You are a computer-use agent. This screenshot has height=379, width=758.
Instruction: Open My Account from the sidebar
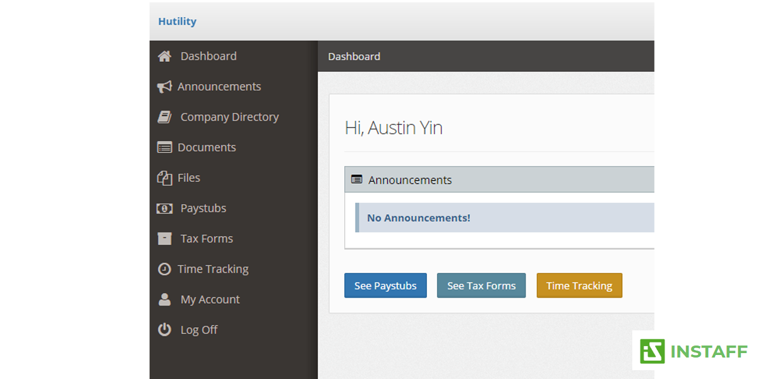click(210, 299)
